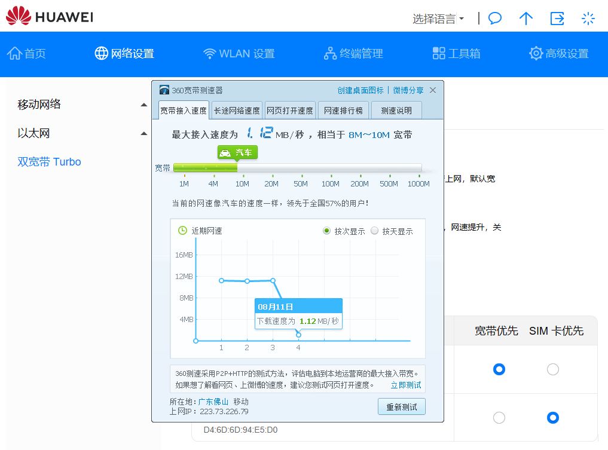608x450 pixels.
Task: Click the Wi-Fi icon beside WLAN 设置
Action: 210,54
